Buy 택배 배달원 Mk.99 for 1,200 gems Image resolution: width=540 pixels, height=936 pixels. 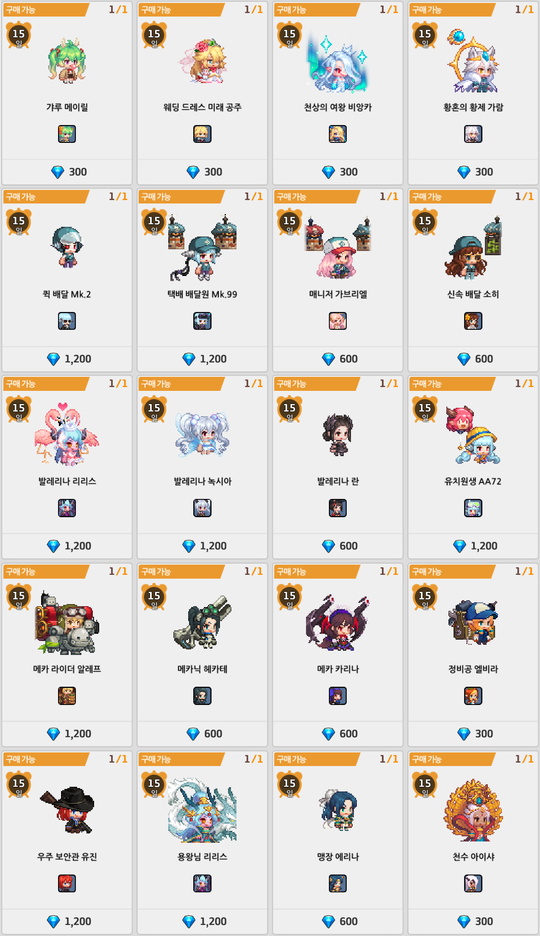coord(202,359)
